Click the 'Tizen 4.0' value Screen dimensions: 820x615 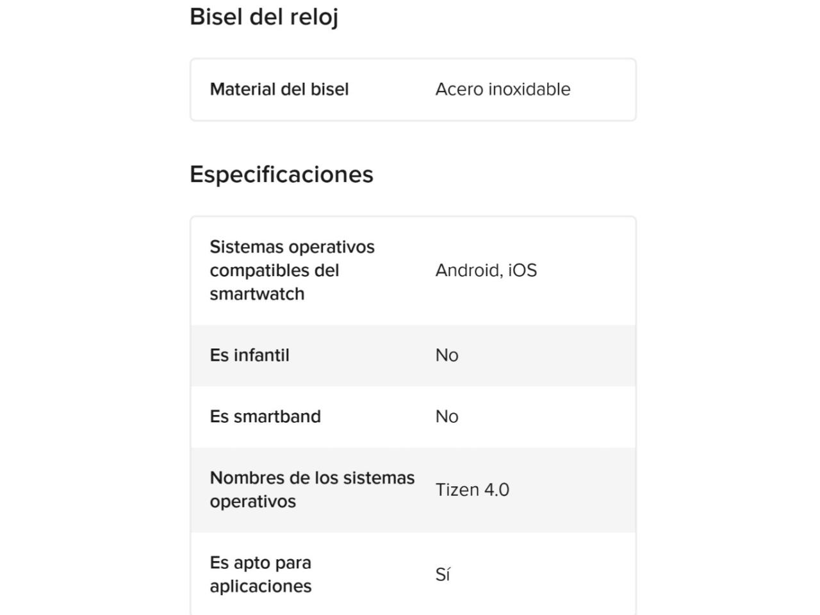(x=472, y=489)
